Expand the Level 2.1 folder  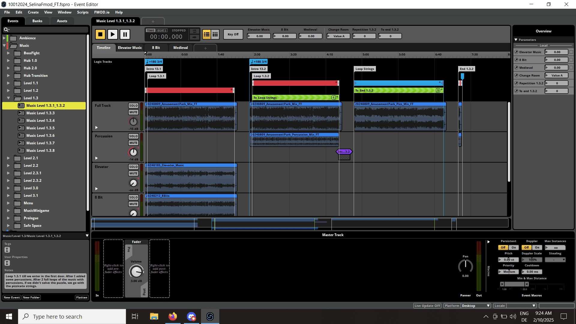click(8, 158)
